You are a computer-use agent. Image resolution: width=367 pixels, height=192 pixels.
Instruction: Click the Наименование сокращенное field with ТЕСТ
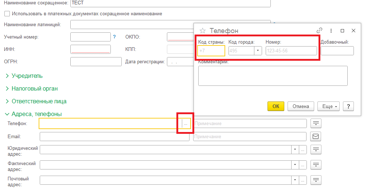(171, 3)
